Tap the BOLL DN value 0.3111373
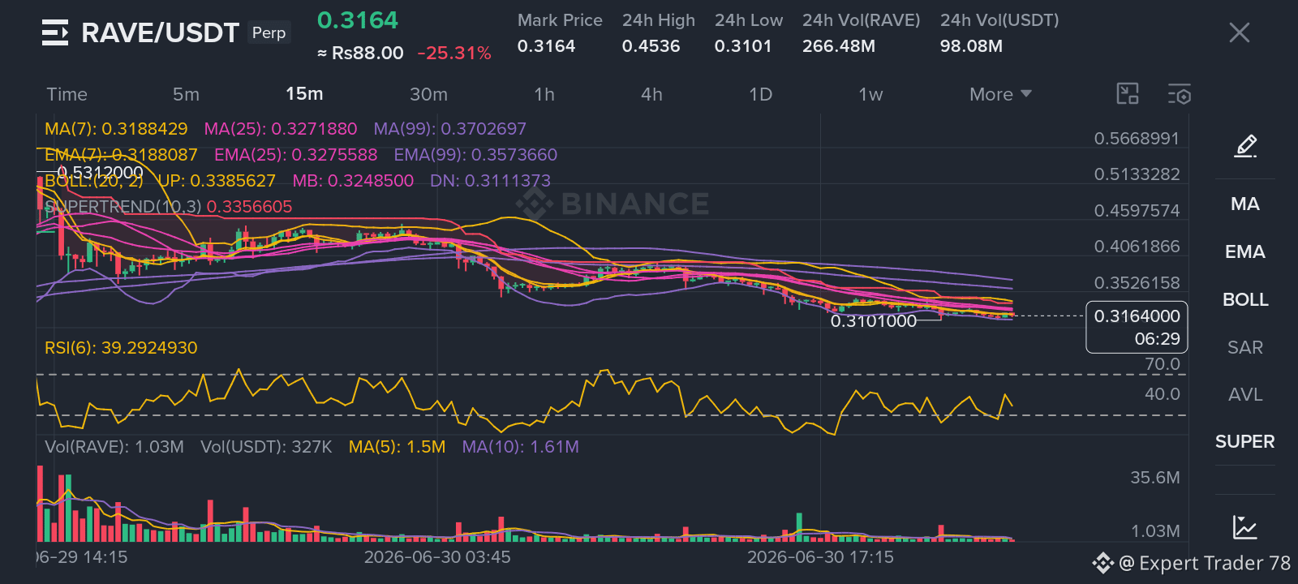Image resolution: width=1298 pixels, height=584 pixels. [x=490, y=181]
